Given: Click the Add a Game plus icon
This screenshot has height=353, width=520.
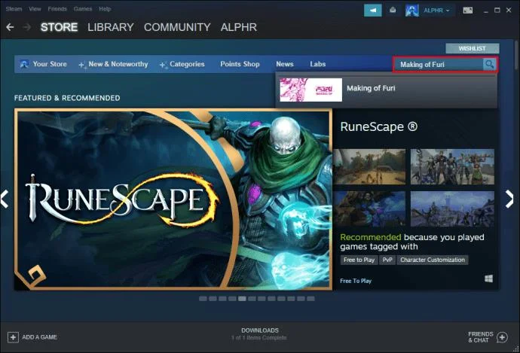Looking at the screenshot, I should point(13,337).
